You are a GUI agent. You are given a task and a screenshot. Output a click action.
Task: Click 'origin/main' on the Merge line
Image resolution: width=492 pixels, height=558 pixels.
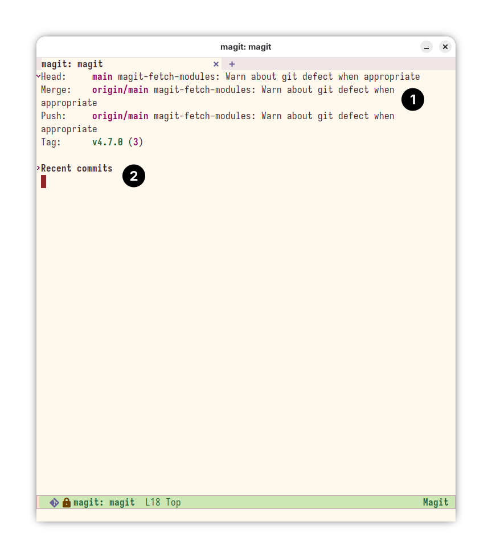120,90
